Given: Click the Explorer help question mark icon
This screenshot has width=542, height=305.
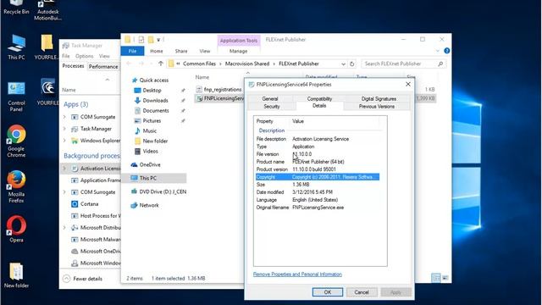Looking at the screenshot, I should [x=446, y=51].
